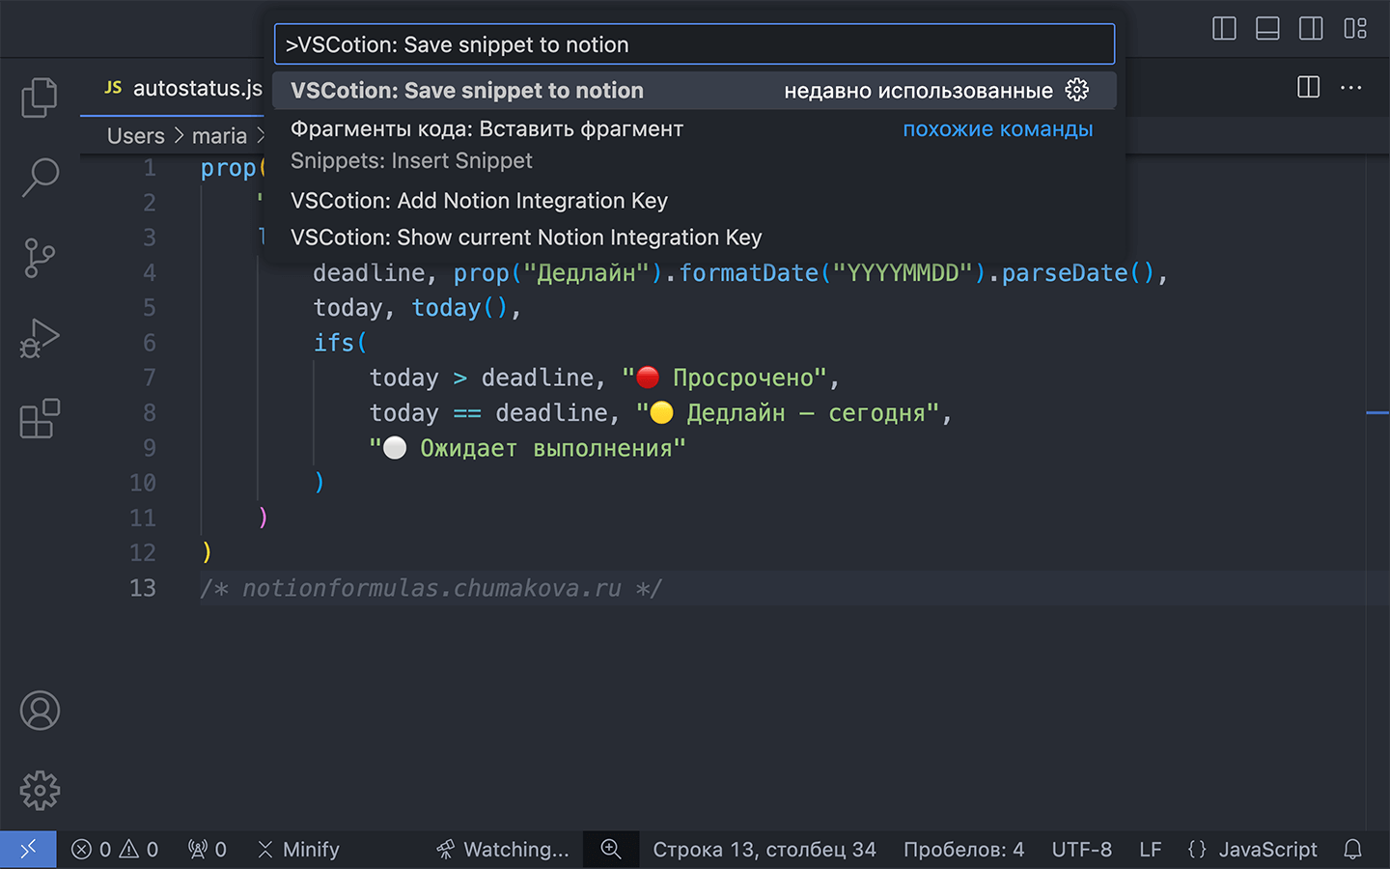Click line number 13 in the gutter
The height and width of the screenshot is (869, 1390).
143,588
